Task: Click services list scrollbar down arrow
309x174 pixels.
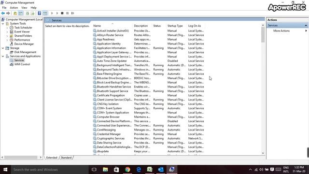Action: (x=263, y=153)
